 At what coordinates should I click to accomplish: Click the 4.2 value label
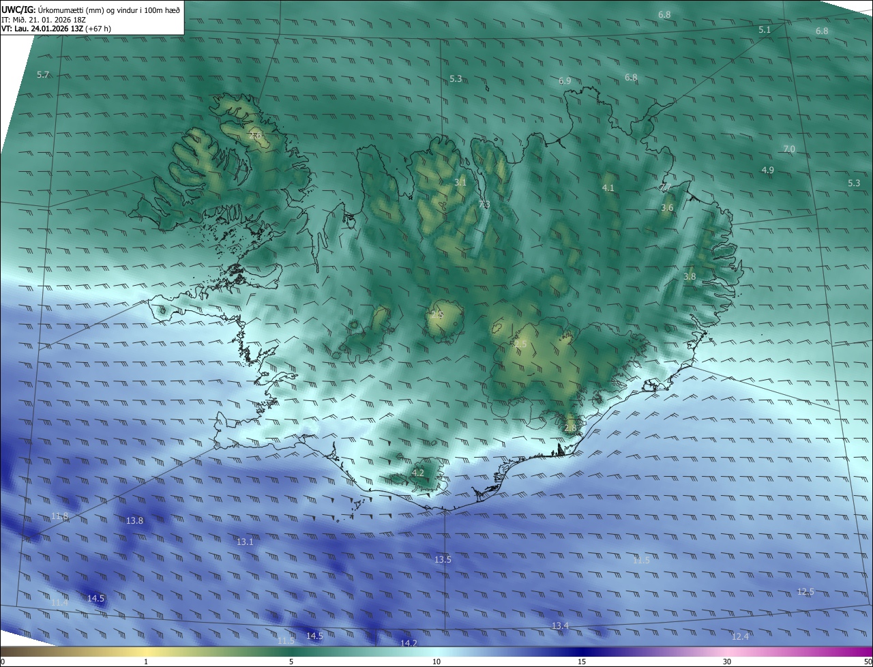(418, 473)
